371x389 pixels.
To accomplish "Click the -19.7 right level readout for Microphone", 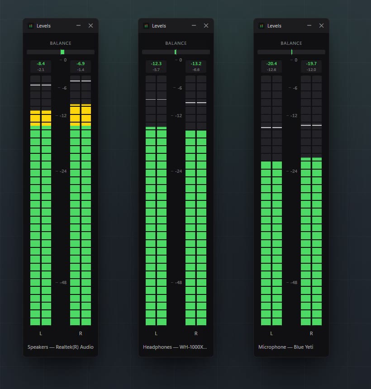I will [x=311, y=63].
